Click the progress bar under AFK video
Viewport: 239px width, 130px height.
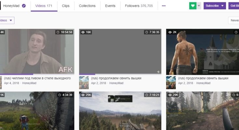pyautogui.click(x=37, y=74)
